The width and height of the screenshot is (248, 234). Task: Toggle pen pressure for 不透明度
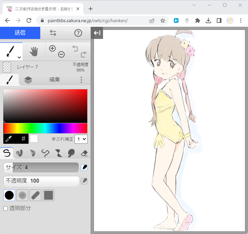[84, 181]
